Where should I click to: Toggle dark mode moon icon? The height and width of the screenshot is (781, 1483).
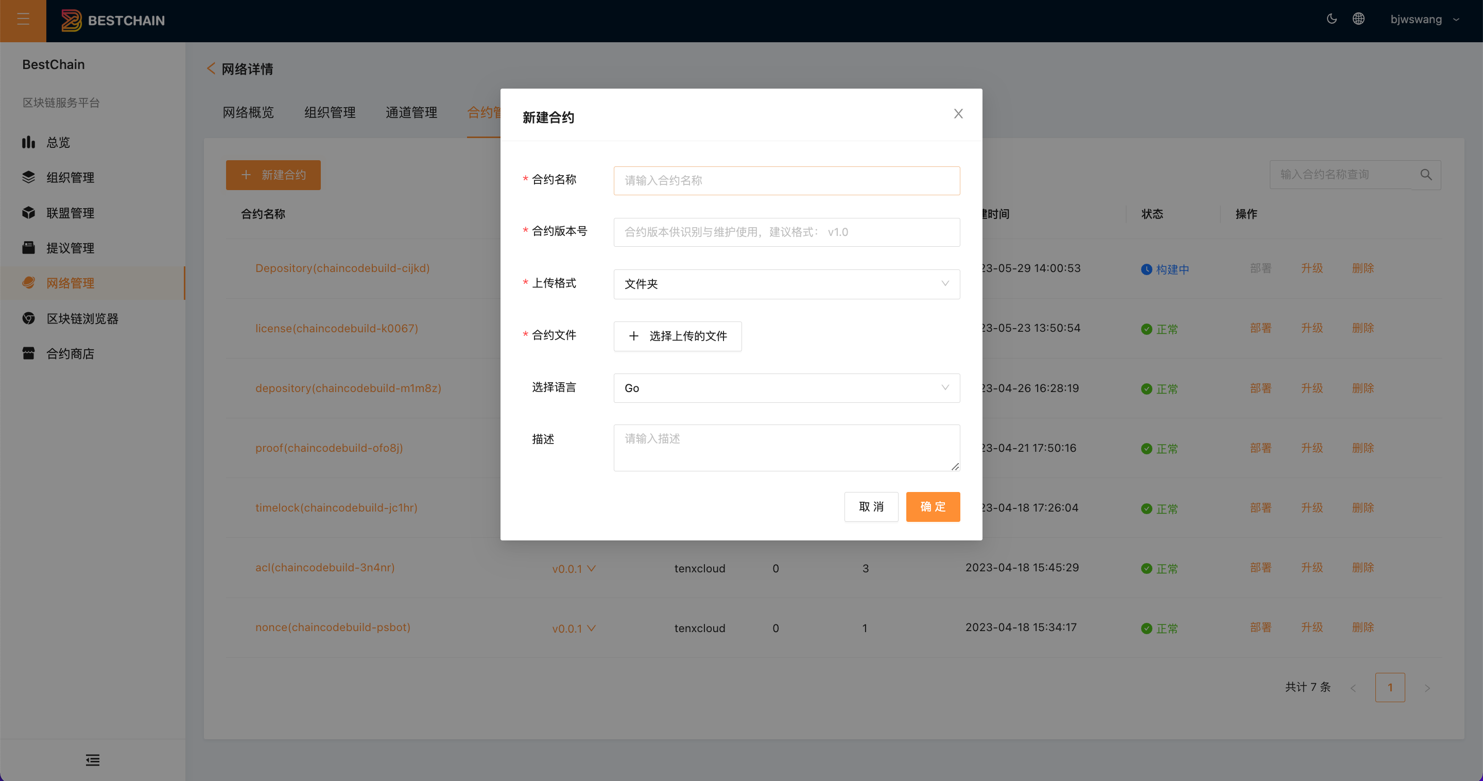(x=1332, y=19)
